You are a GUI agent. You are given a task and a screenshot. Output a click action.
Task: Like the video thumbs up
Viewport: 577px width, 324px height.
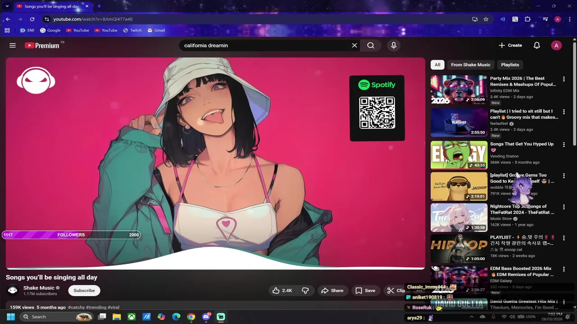tap(283, 291)
